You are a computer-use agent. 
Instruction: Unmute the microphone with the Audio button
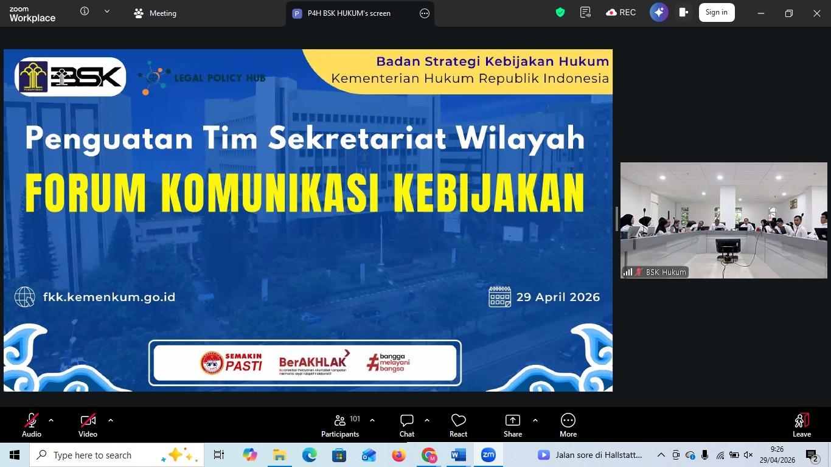32,424
